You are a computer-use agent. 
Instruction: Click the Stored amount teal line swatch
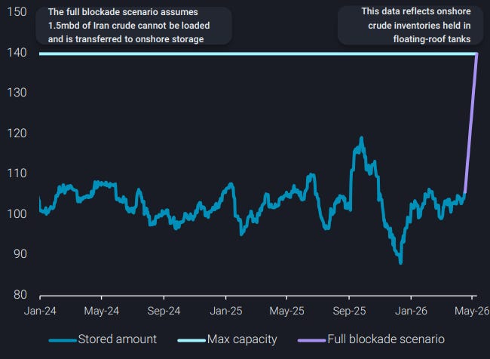(x=63, y=340)
